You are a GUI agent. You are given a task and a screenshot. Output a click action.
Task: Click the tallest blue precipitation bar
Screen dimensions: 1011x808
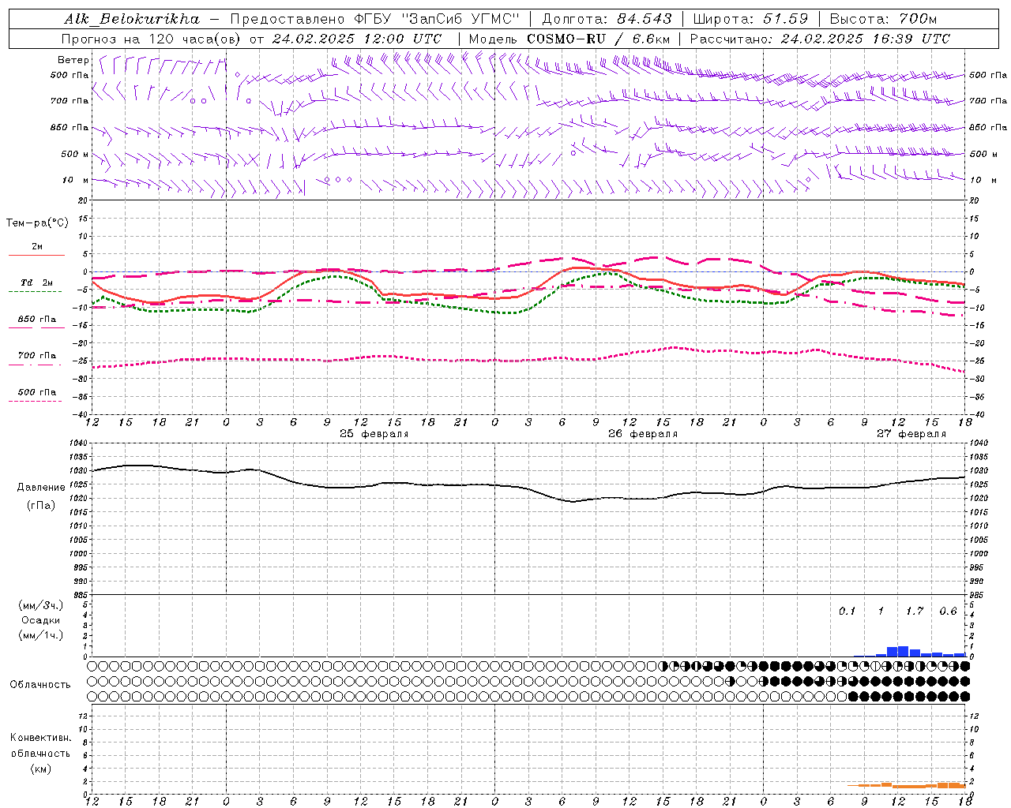tap(903, 651)
